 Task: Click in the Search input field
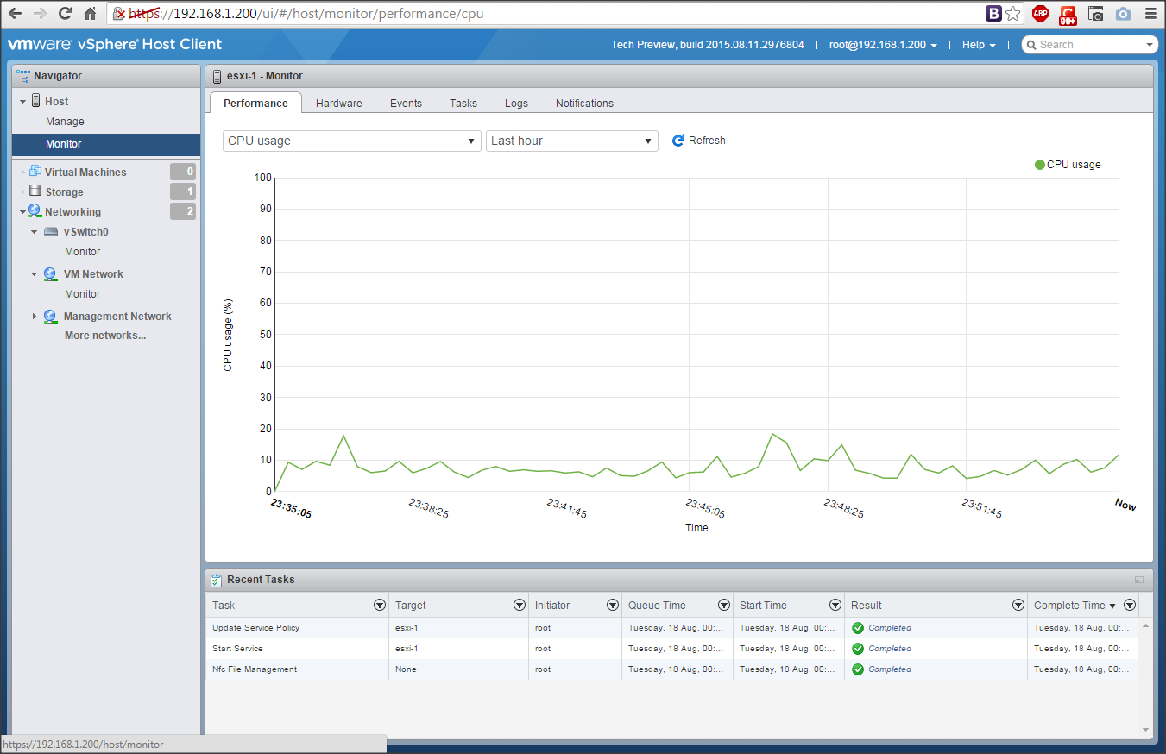coord(1089,45)
